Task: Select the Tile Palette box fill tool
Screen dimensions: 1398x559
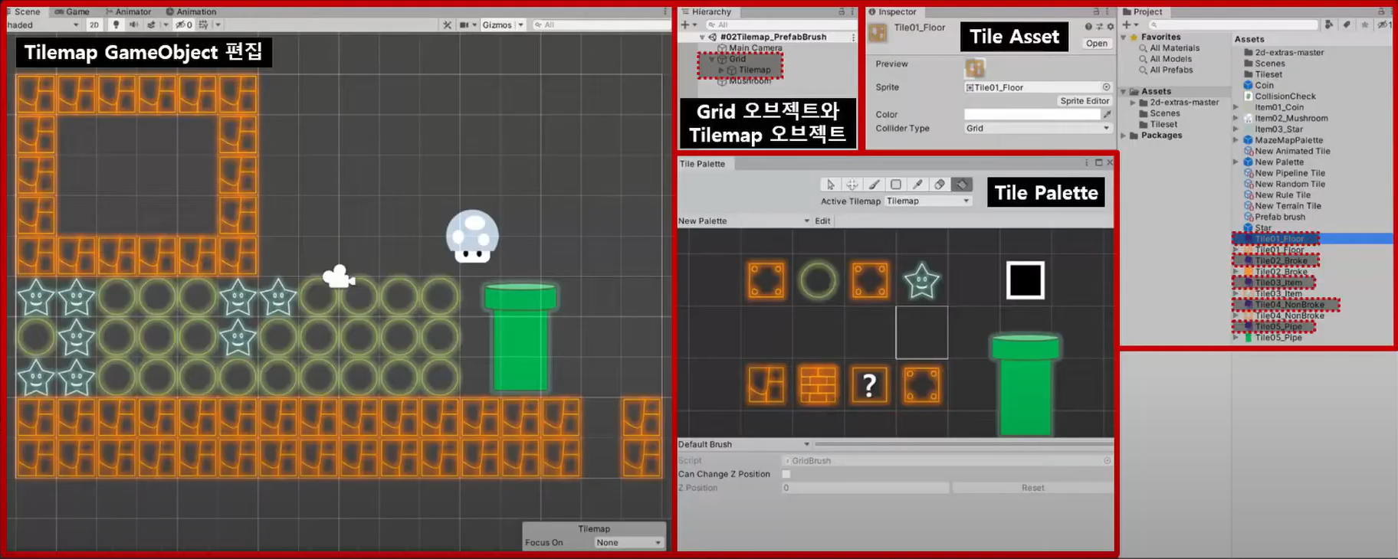Action: coord(896,185)
